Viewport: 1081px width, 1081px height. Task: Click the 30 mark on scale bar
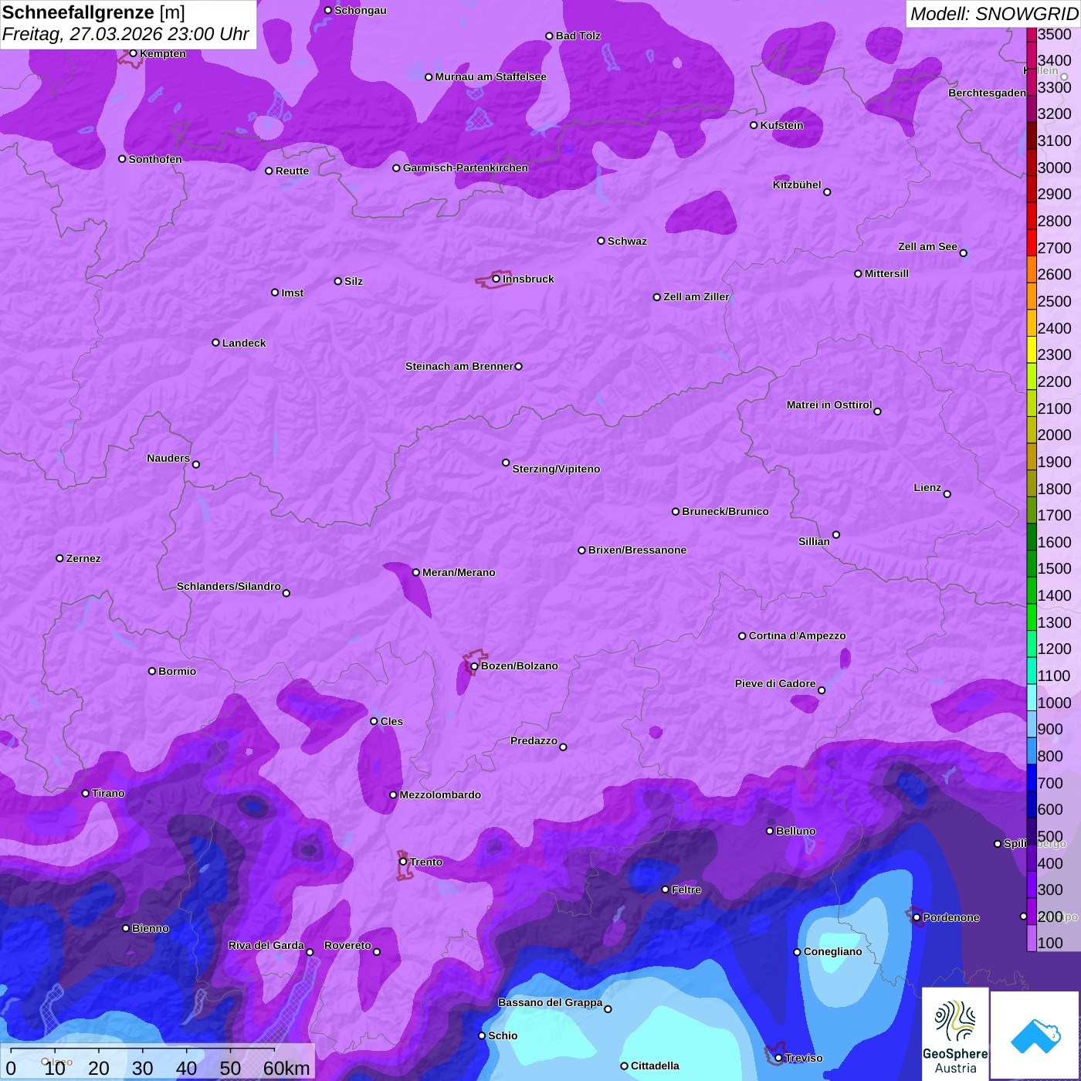(142, 1068)
